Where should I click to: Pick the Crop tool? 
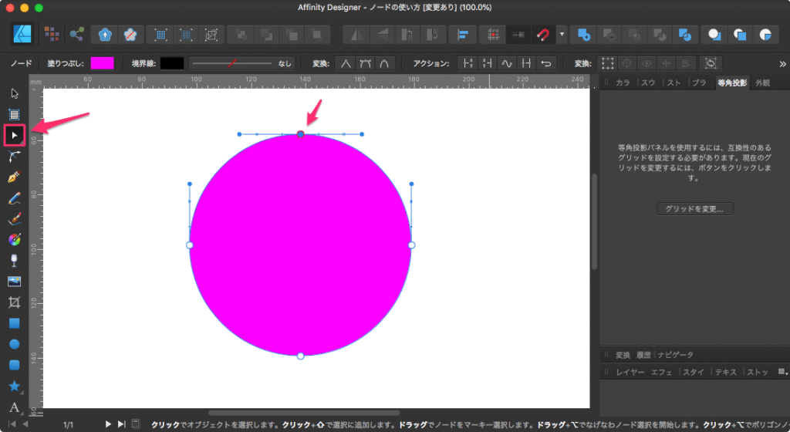14,302
